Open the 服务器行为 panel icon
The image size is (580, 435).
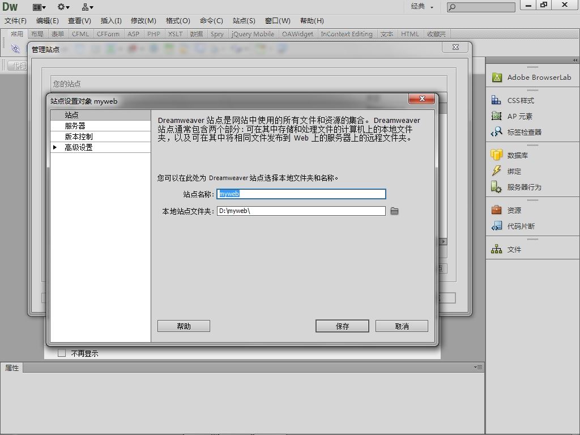point(496,187)
